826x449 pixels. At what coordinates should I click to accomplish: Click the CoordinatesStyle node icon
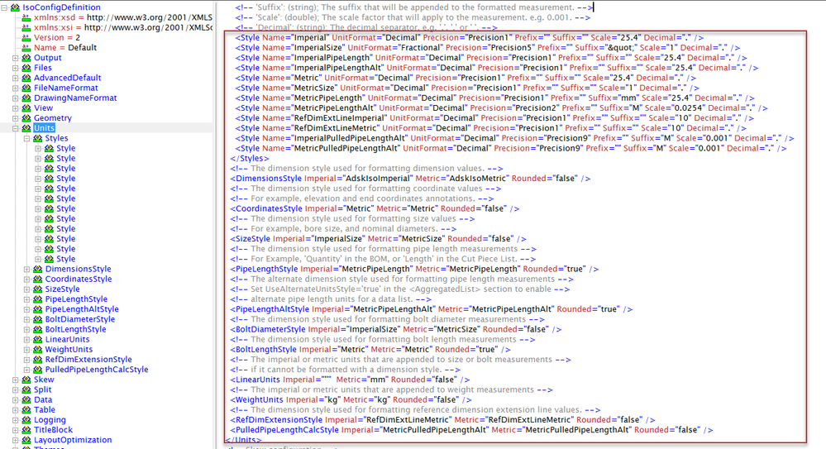37,279
